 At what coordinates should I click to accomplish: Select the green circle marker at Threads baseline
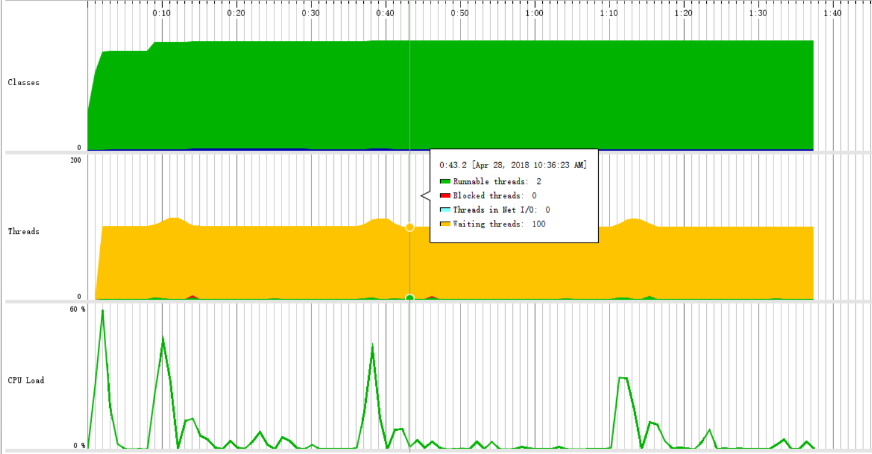(x=410, y=298)
